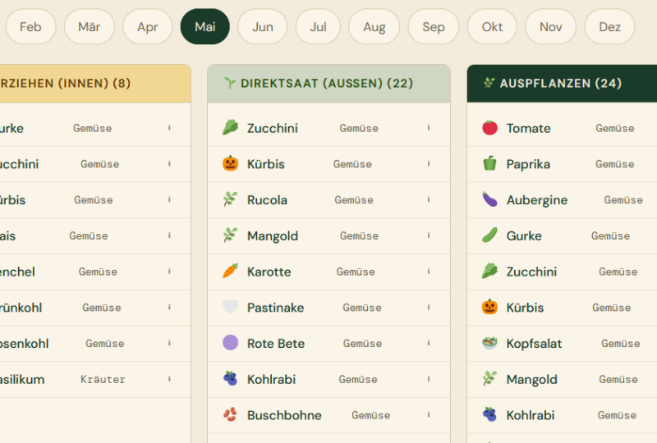Click the Aubergine name label
Screen dimensions: 657x443
point(537,200)
